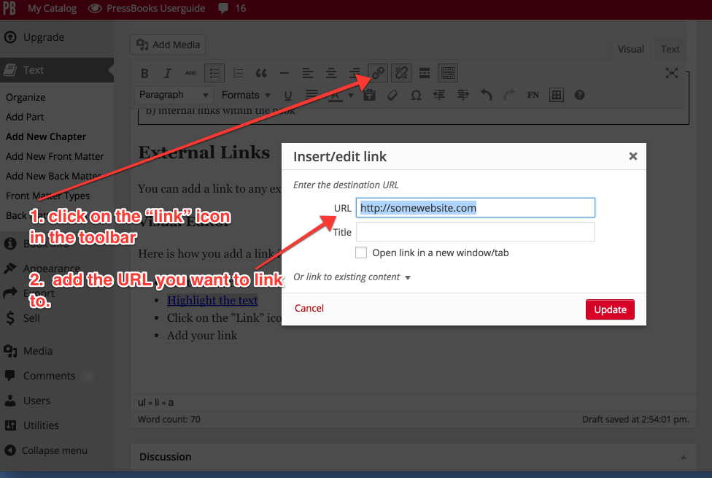
Task: Insert a special character (Omega)
Action: coord(416,96)
